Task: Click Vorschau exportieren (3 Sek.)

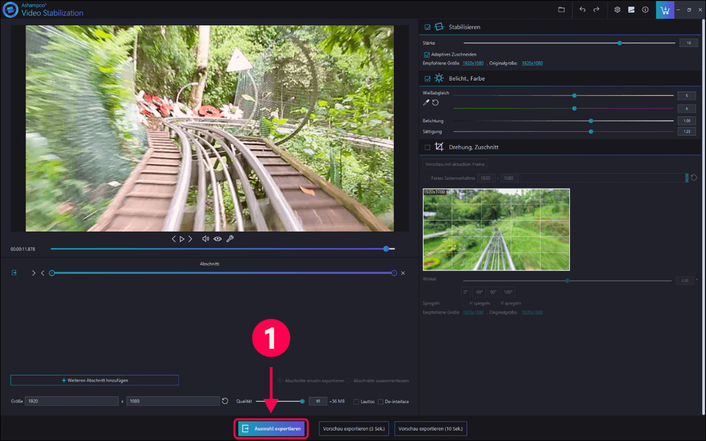Action: (x=354, y=428)
